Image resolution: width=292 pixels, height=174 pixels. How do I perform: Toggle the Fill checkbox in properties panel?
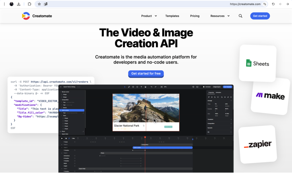coord(231,132)
